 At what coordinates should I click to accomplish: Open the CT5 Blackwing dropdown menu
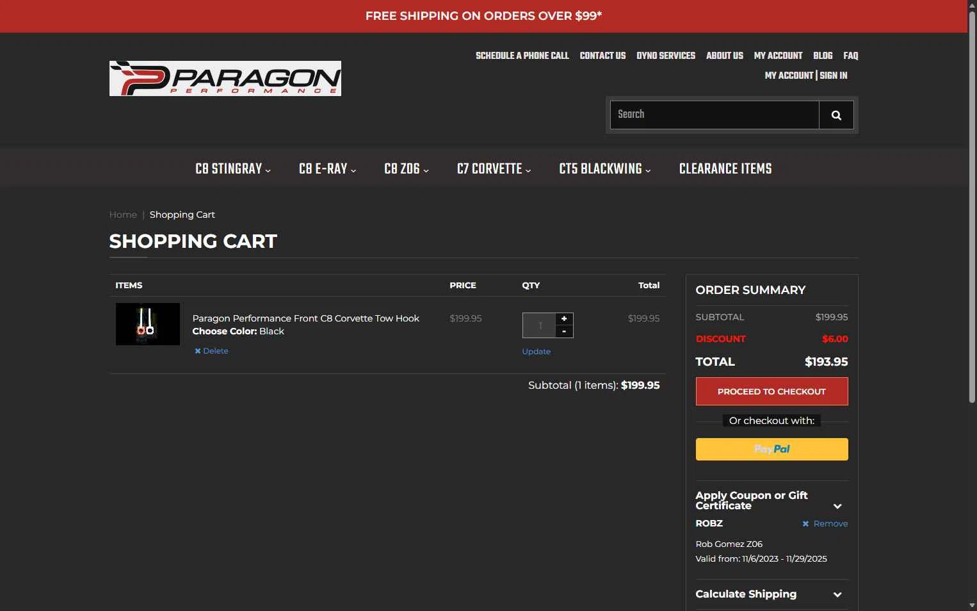[x=605, y=169]
